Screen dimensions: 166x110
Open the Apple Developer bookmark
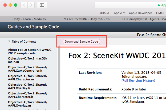140,13
